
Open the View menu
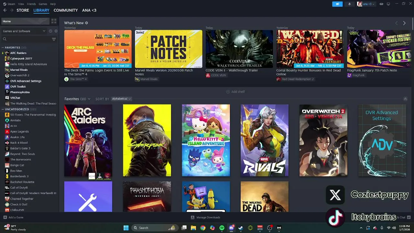tap(21, 4)
